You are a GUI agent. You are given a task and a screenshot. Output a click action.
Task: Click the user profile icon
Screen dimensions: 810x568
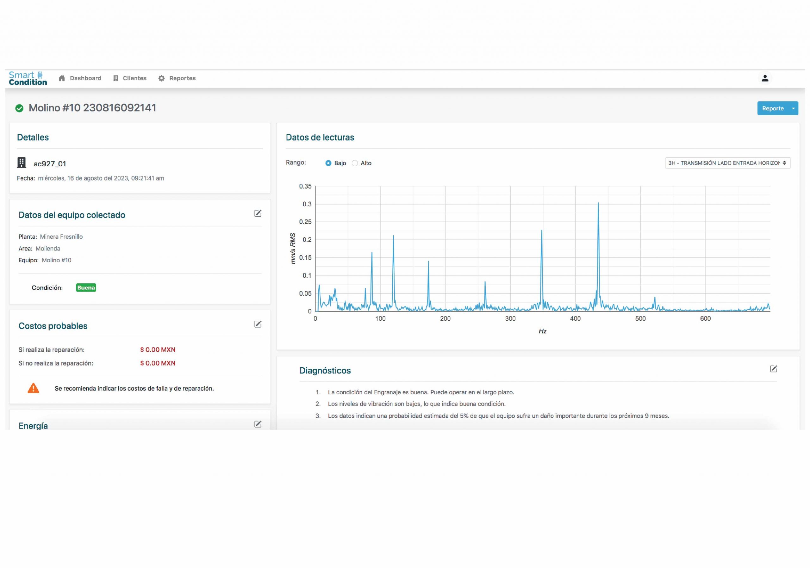(765, 78)
